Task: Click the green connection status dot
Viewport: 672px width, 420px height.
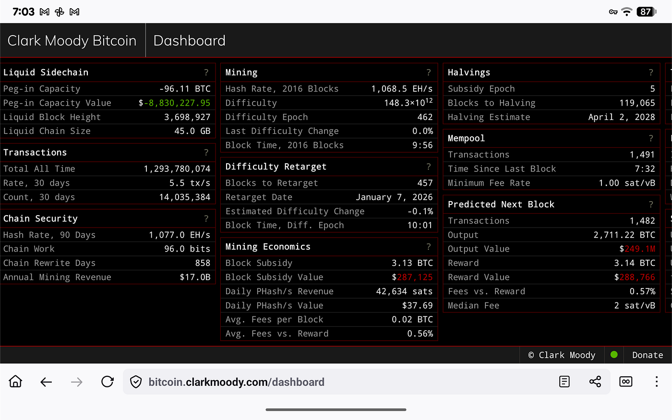Action: (x=614, y=355)
